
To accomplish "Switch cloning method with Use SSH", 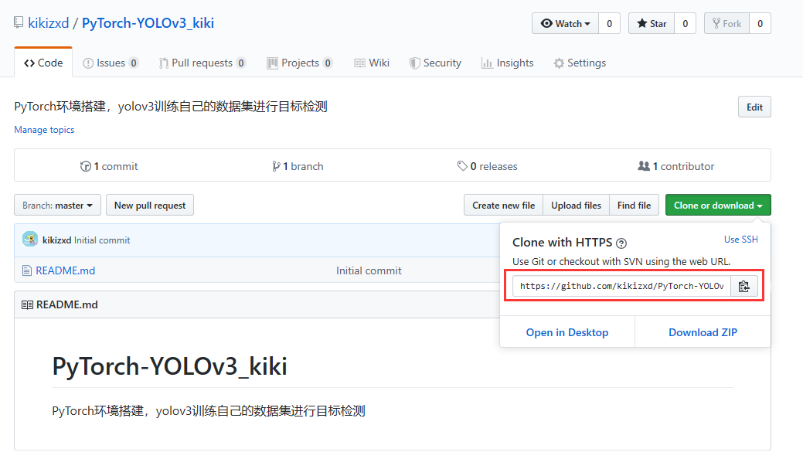I will click(x=740, y=240).
